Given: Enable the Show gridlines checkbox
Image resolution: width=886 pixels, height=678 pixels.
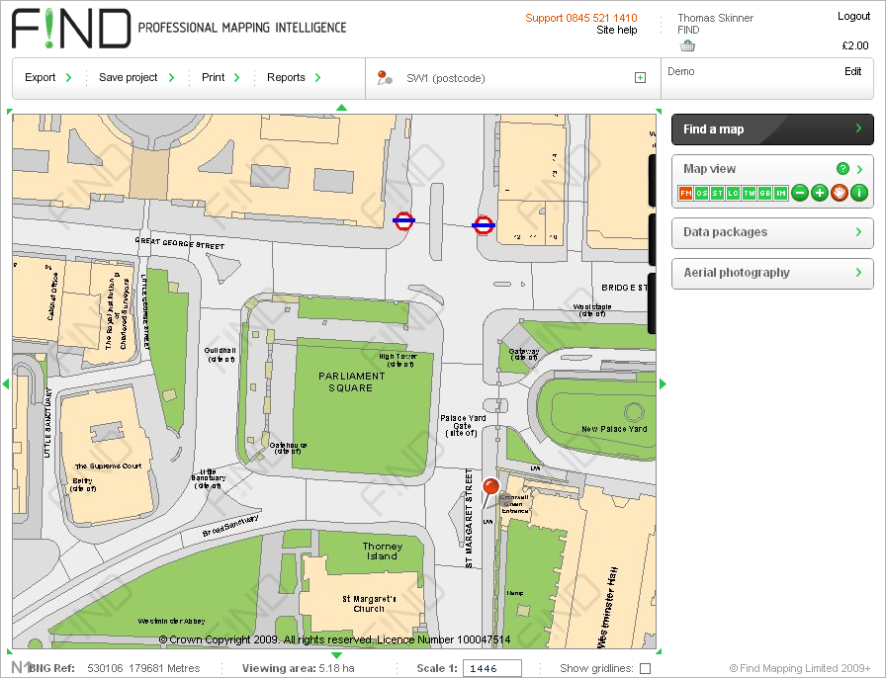Looking at the screenshot, I should pos(644,667).
